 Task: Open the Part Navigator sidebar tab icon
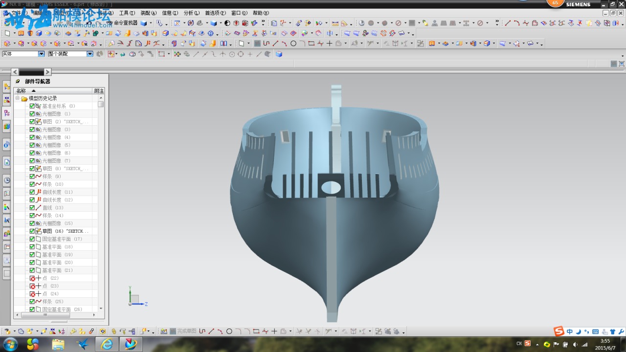click(x=7, y=113)
